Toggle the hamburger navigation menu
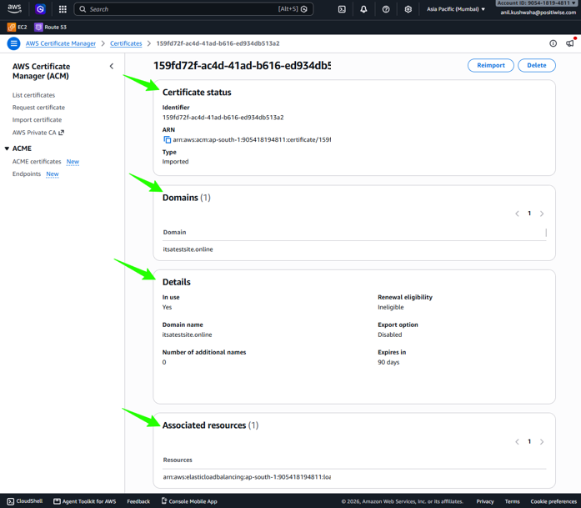 (13, 43)
